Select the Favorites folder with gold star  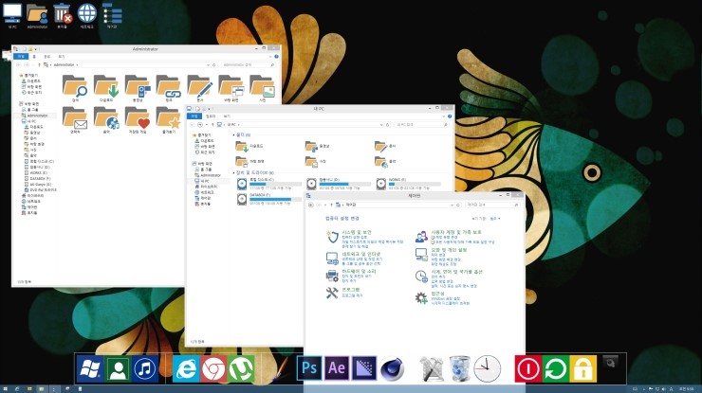[x=169, y=120]
